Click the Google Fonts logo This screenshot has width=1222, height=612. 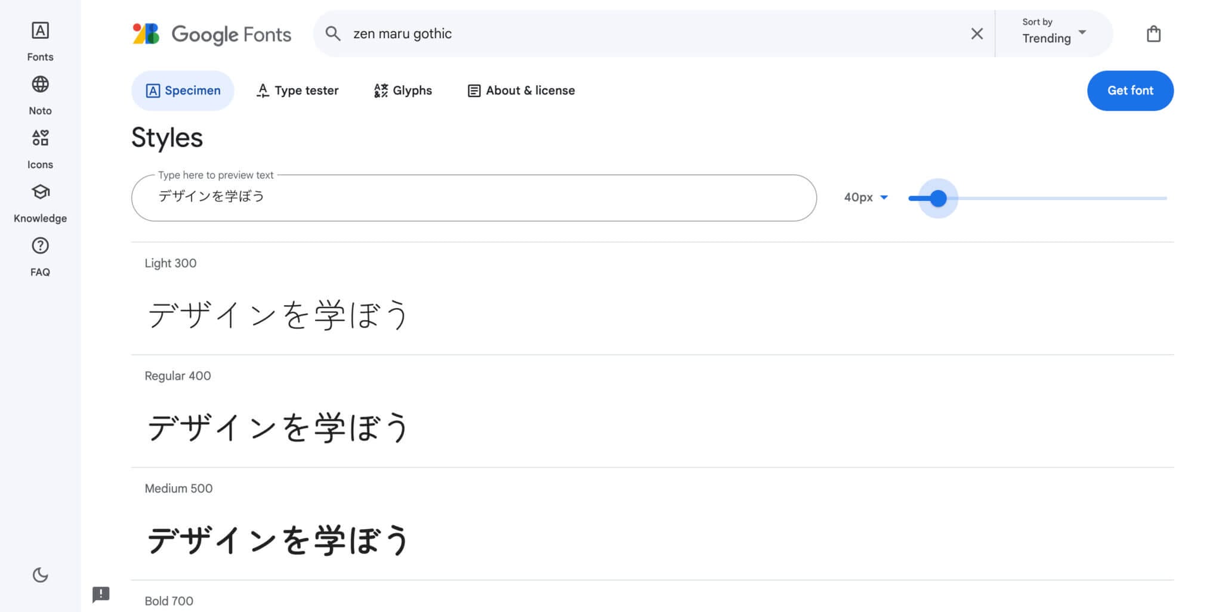click(x=212, y=34)
